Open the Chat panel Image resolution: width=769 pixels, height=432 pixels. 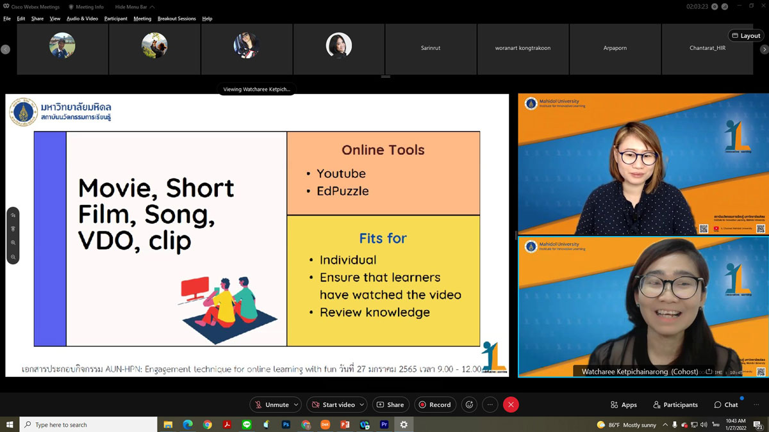(x=725, y=404)
